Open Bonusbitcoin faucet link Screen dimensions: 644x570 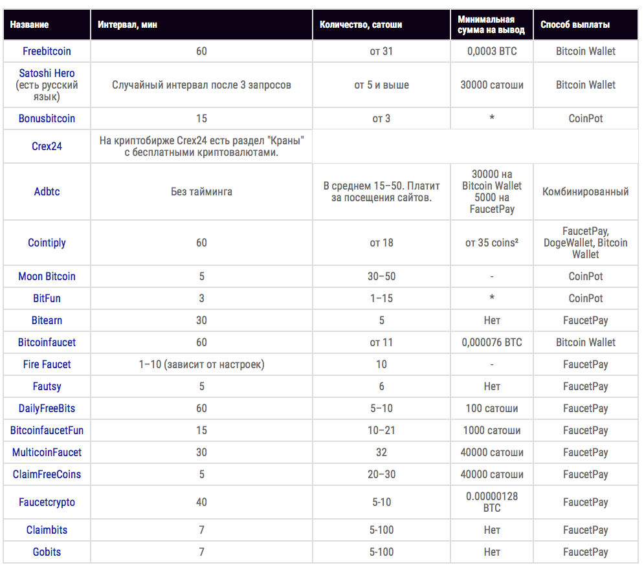(x=47, y=118)
